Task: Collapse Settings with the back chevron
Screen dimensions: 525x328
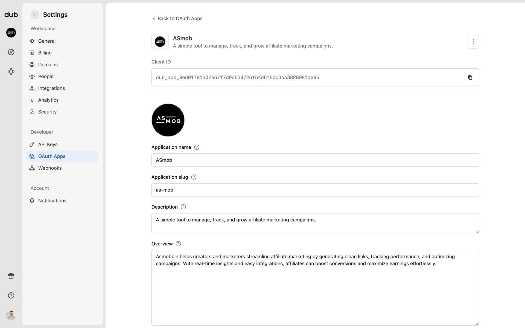Action: 35,15
